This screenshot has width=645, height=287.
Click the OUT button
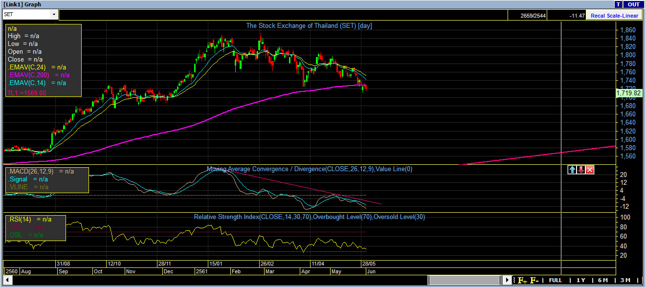(x=633, y=4)
